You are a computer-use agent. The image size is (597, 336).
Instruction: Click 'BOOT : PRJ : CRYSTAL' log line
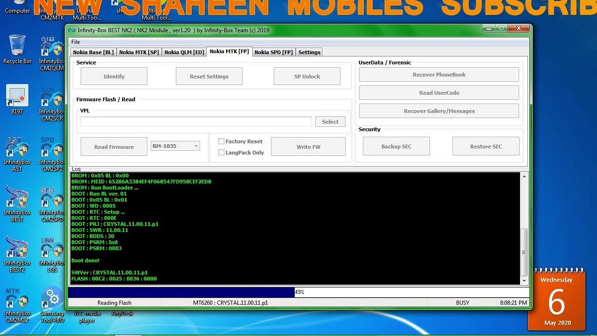[115, 224]
